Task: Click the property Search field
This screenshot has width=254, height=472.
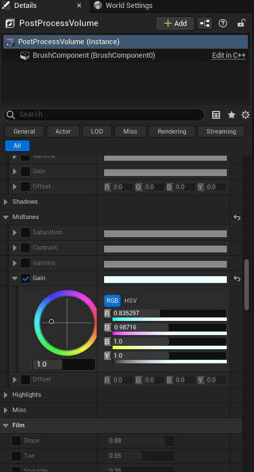Action: pyautogui.click(x=104, y=115)
